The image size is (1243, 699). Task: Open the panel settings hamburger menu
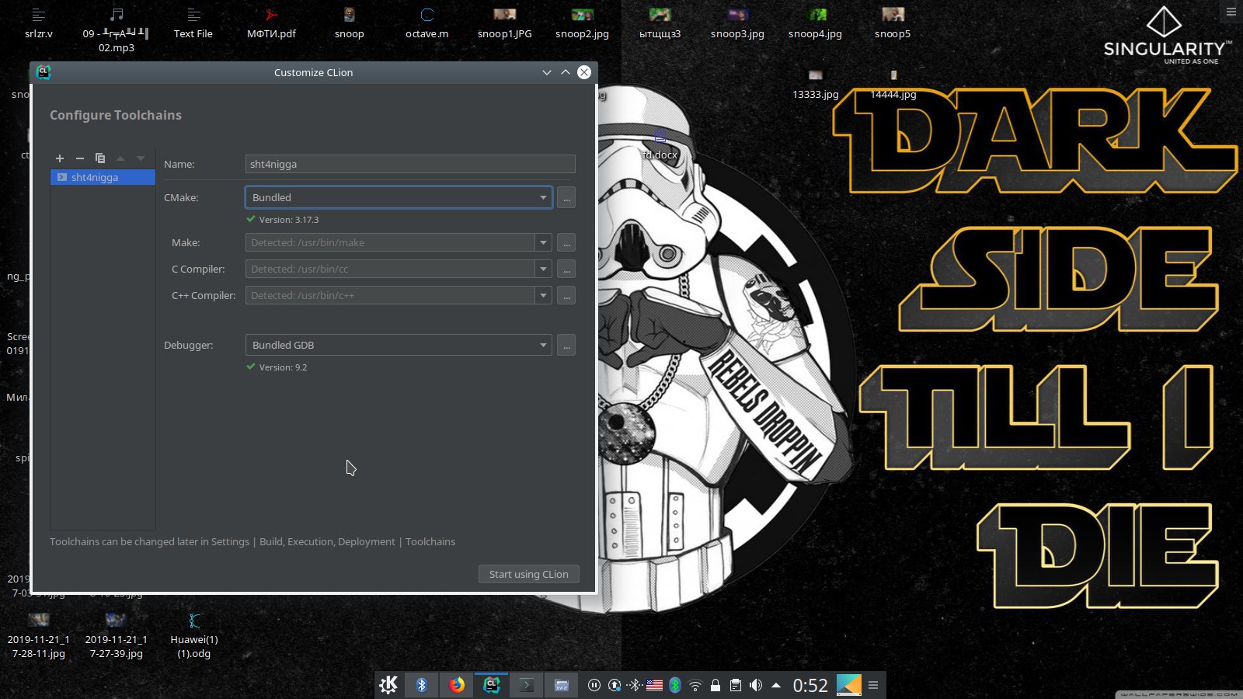tap(873, 685)
